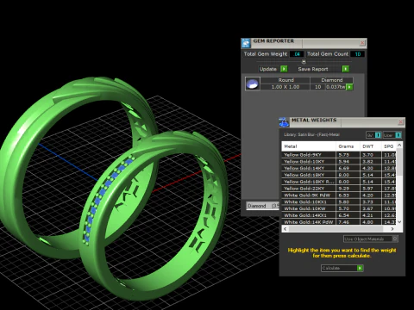Click the Total Gem Count value field
Image resolution: width=414 pixels, height=310 pixels.
358,54
